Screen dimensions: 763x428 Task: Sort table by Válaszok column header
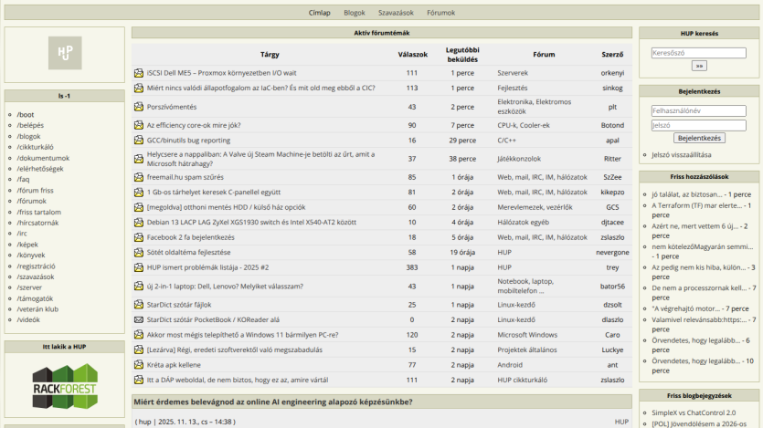(413, 55)
